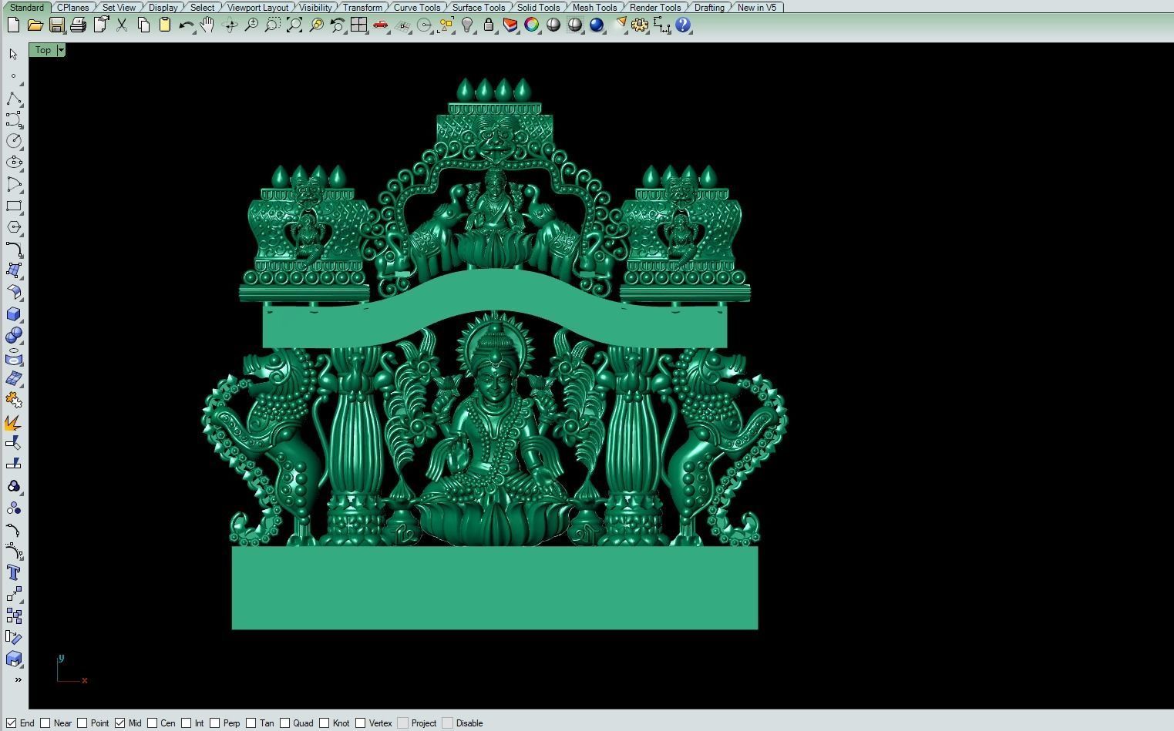1174x731 pixels.
Task: Open a file using the folder icon
Action: tap(35, 25)
